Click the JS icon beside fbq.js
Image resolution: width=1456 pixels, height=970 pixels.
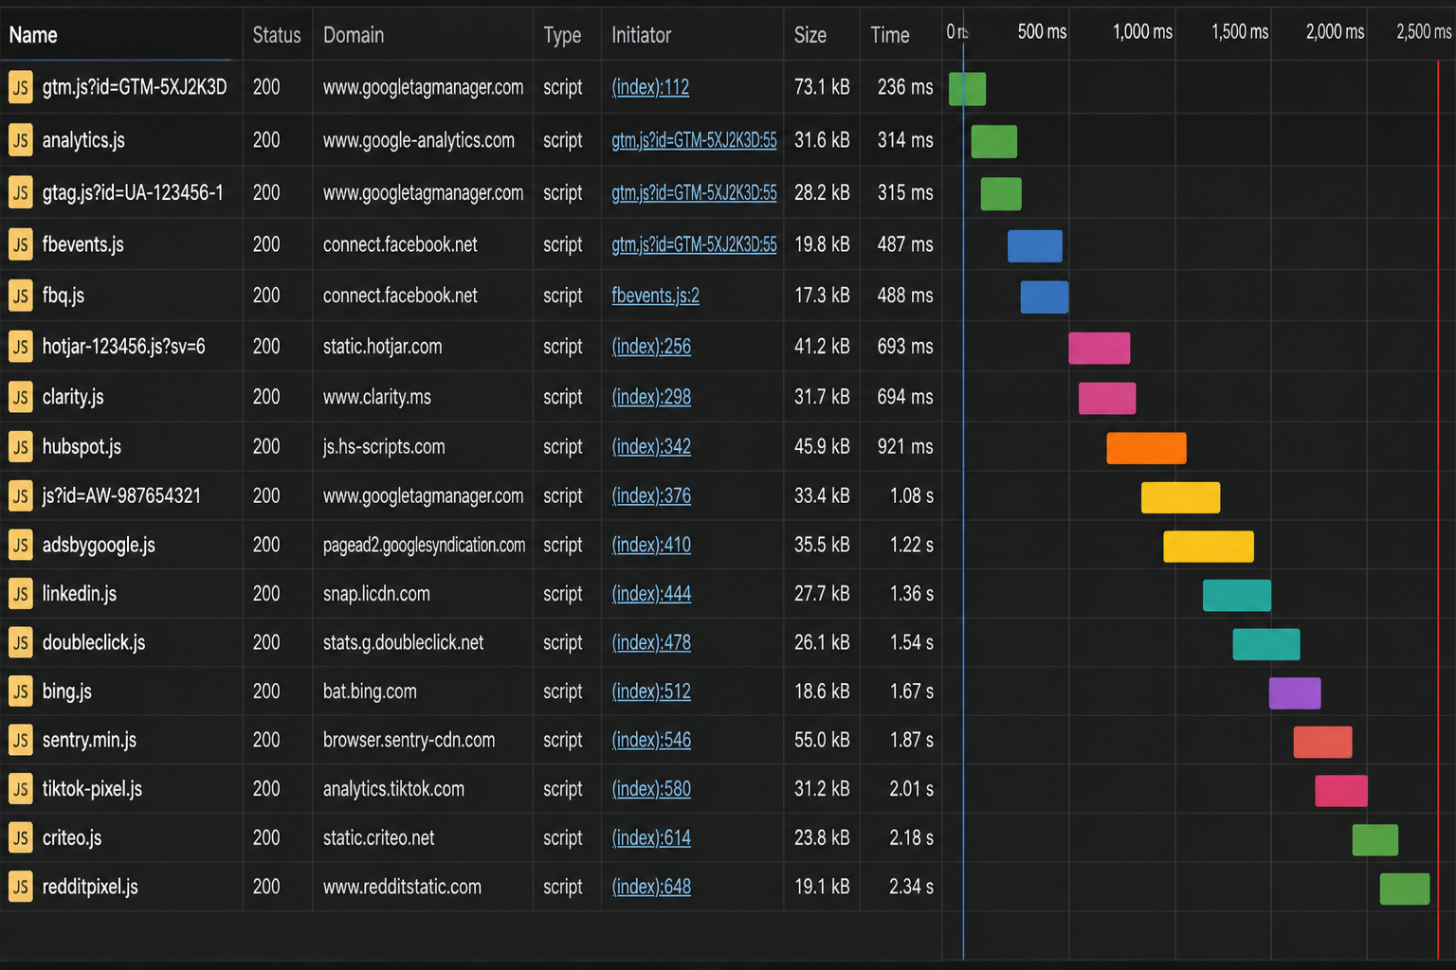[20, 296]
